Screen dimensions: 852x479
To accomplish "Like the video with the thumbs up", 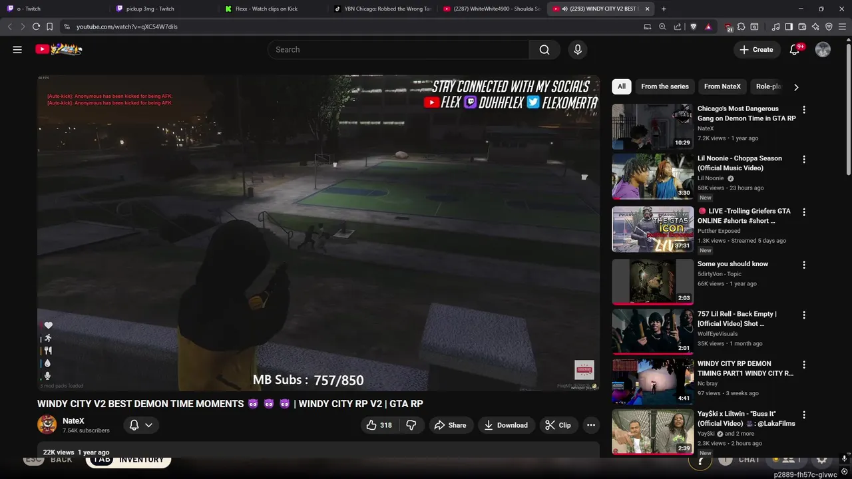I will pyautogui.click(x=379, y=425).
